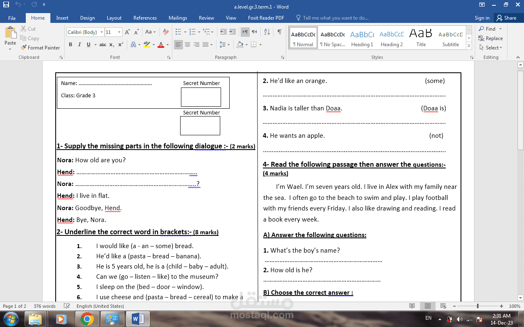Toggle Superscript formatting
524x327 pixels.
[x=121, y=45]
